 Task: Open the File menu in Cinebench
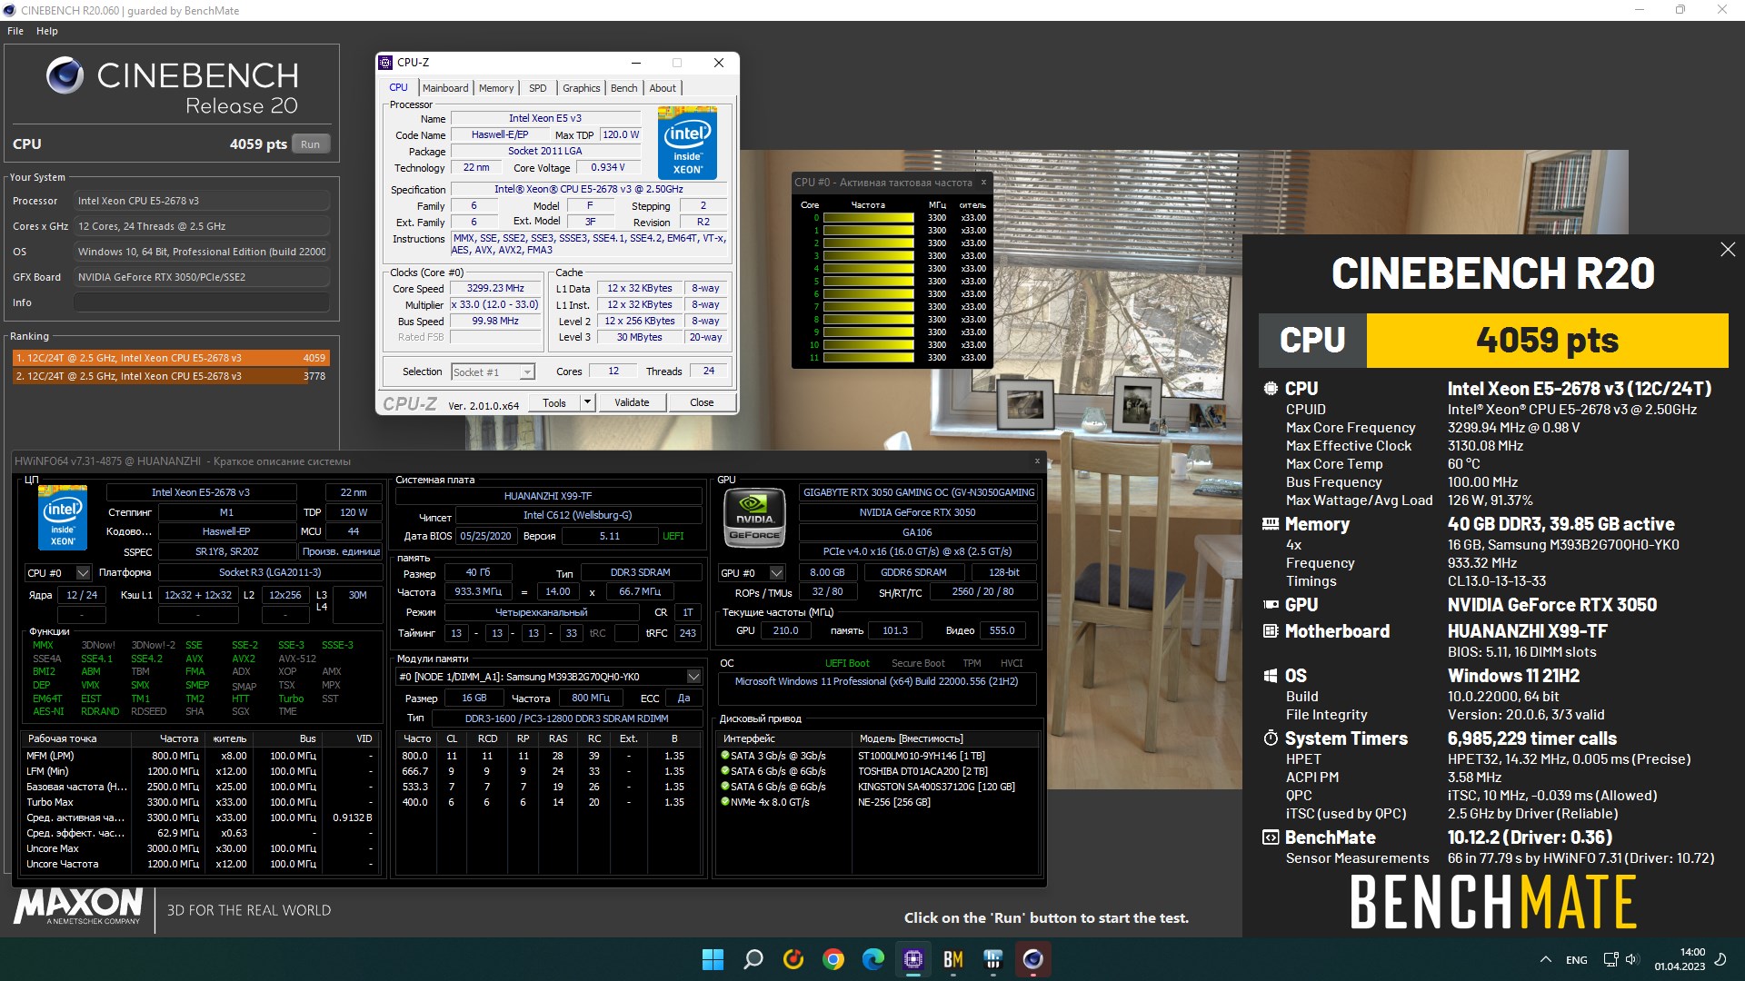15,31
